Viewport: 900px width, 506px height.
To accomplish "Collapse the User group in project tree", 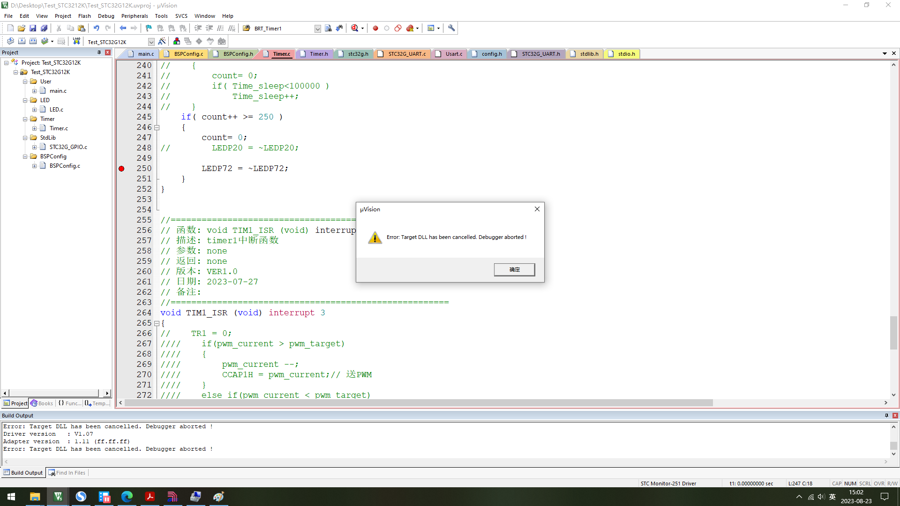I will coord(25,82).
